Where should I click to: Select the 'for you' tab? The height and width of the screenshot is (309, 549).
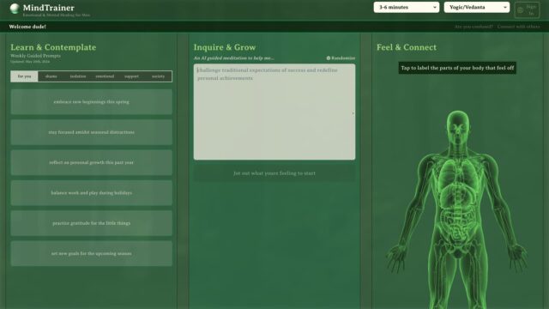24,76
